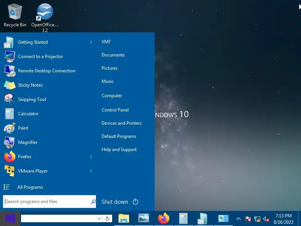Show hidden tray icons chevron
Screen dimensions: 301x226
(x=239, y=219)
